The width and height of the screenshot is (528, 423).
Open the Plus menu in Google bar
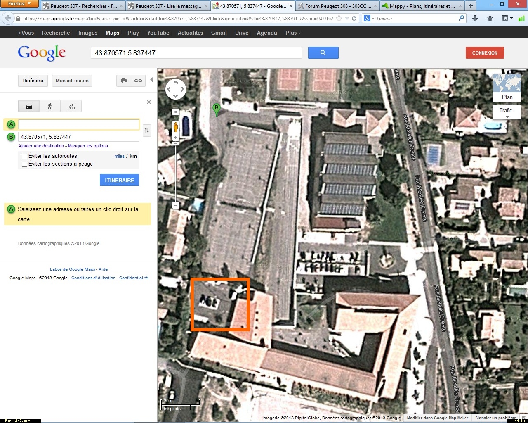292,33
